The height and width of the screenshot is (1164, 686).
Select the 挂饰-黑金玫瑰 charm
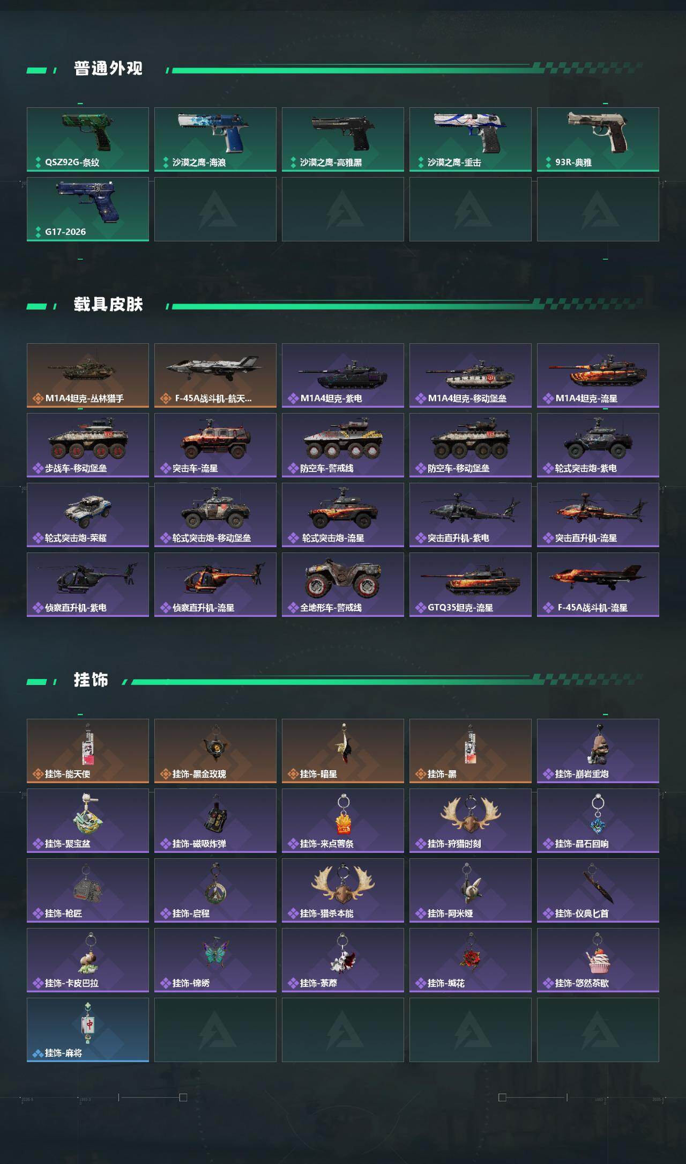coord(215,751)
